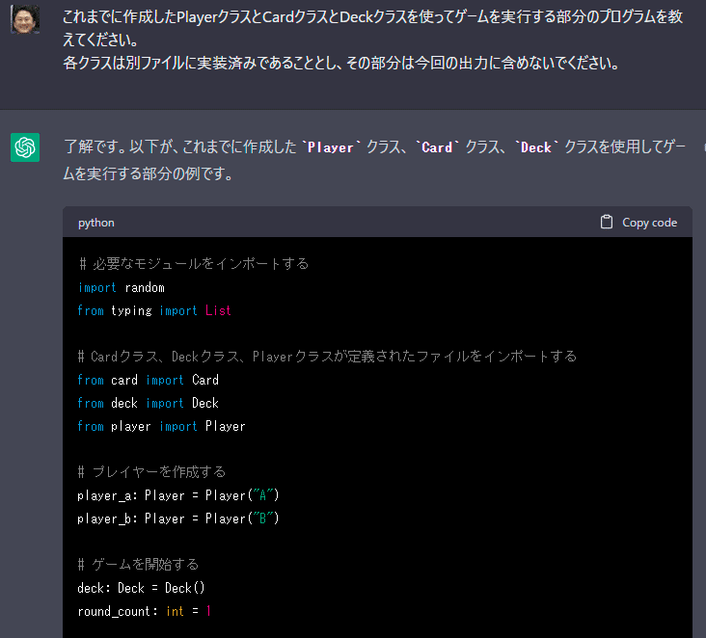
Task: Click the comment '# 必要なモジュールをインポートする'
Action: pyautogui.click(x=193, y=264)
